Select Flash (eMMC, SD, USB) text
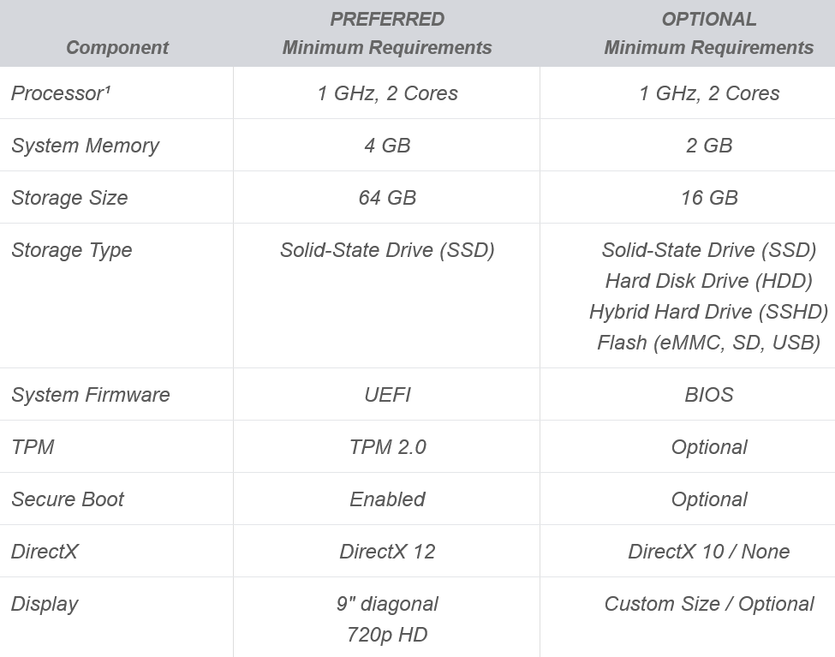 [709, 343]
